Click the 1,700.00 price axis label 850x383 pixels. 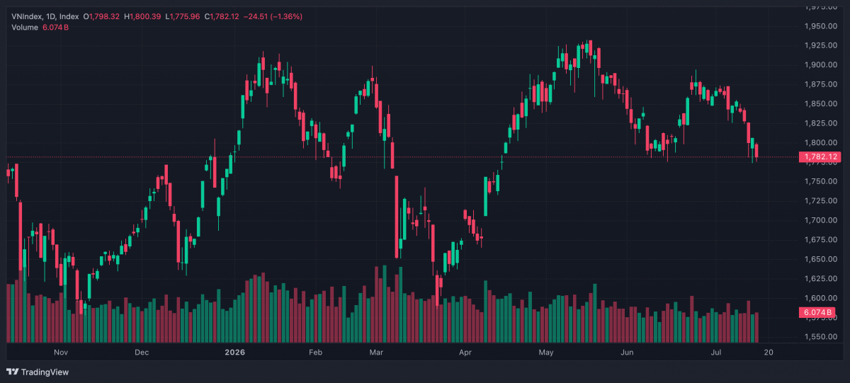click(820, 220)
